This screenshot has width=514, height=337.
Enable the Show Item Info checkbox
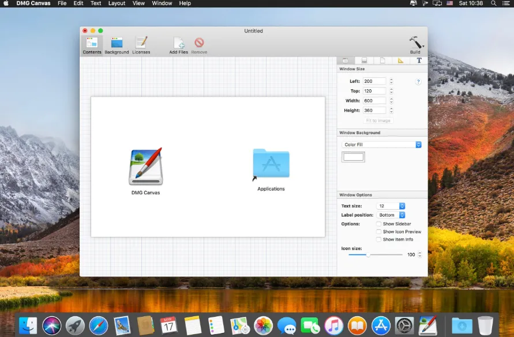(378, 240)
